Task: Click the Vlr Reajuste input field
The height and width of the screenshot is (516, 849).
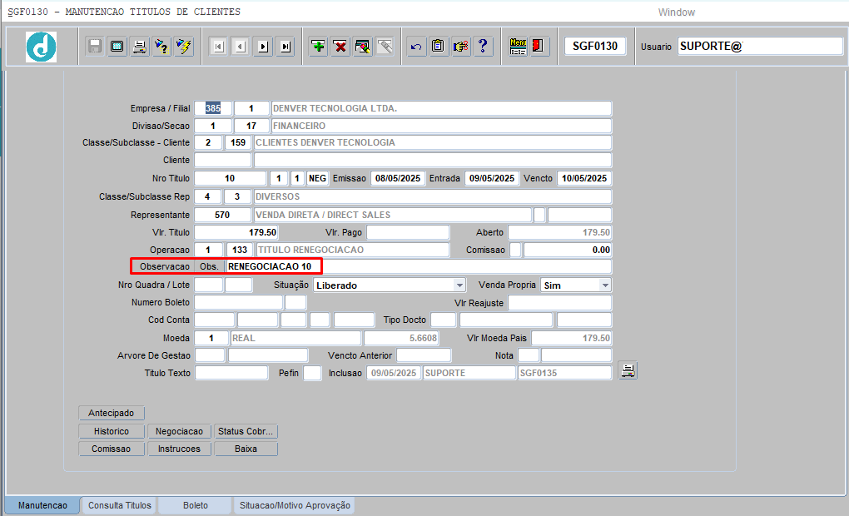Action: (x=560, y=303)
